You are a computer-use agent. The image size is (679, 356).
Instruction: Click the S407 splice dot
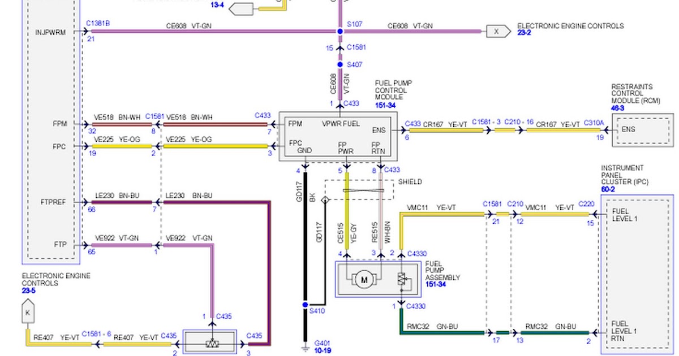(x=340, y=64)
